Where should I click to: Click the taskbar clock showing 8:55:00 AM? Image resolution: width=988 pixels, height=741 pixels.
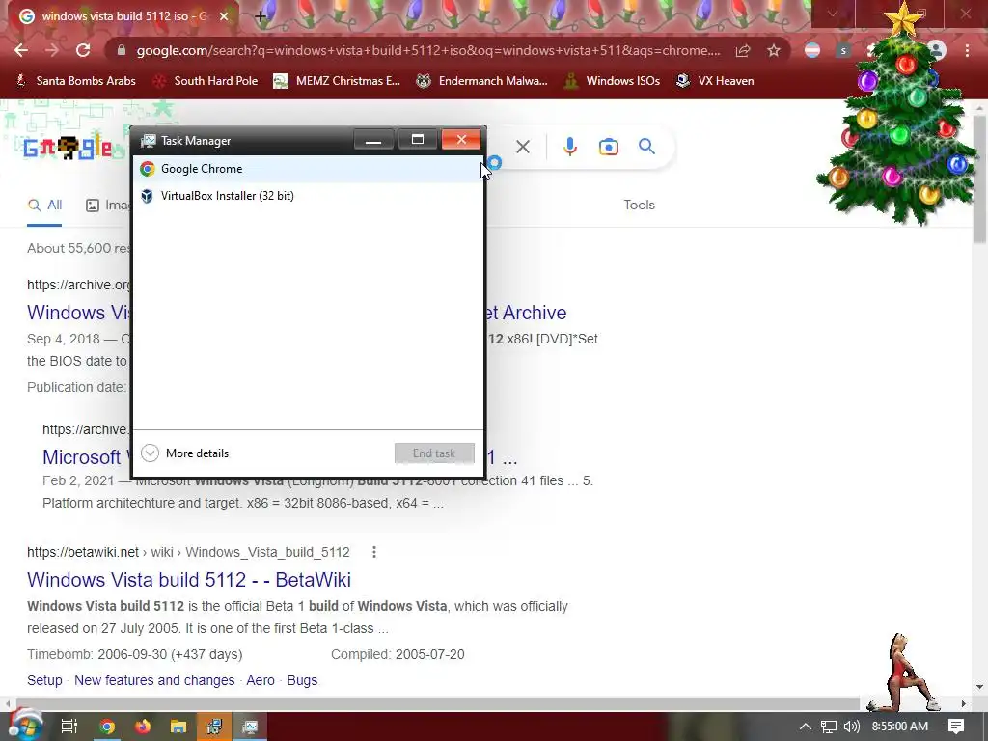pos(900,727)
